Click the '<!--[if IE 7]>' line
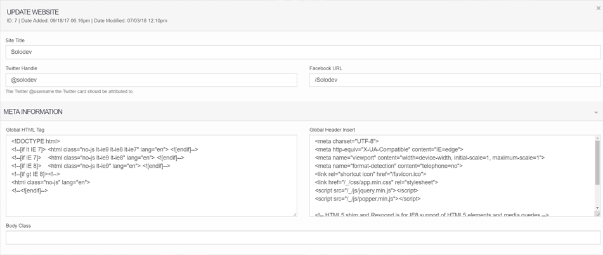 pyautogui.click(x=98, y=158)
